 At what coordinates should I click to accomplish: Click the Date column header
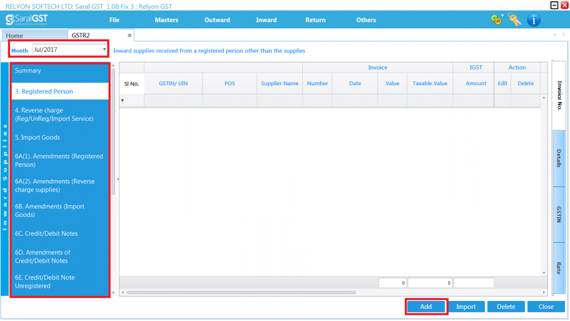355,84
